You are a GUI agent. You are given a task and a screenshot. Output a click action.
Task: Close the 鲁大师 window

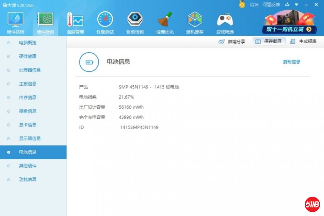(316, 4)
